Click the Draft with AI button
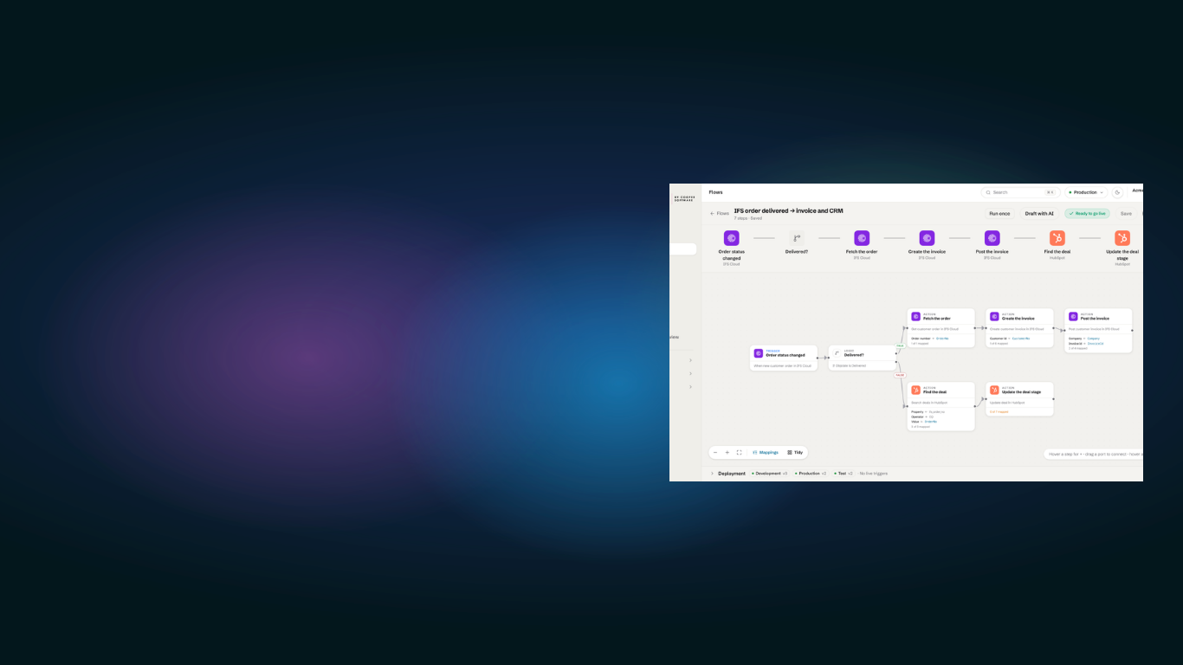The height and width of the screenshot is (665, 1183). [x=1039, y=213]
